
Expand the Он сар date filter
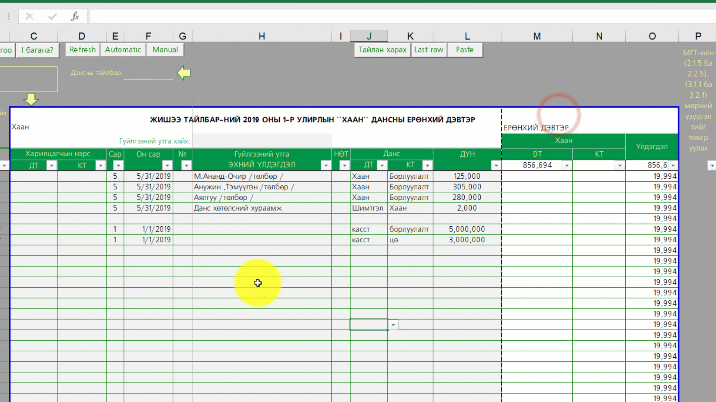pyautogui.click(x=167, y=165)
